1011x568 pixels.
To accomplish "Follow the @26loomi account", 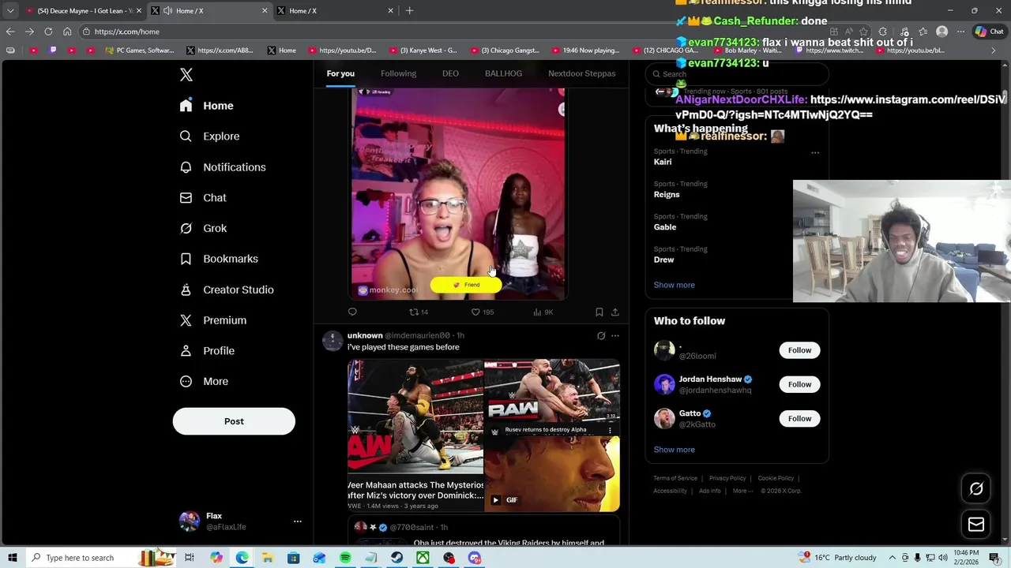I will coord(799,350).
